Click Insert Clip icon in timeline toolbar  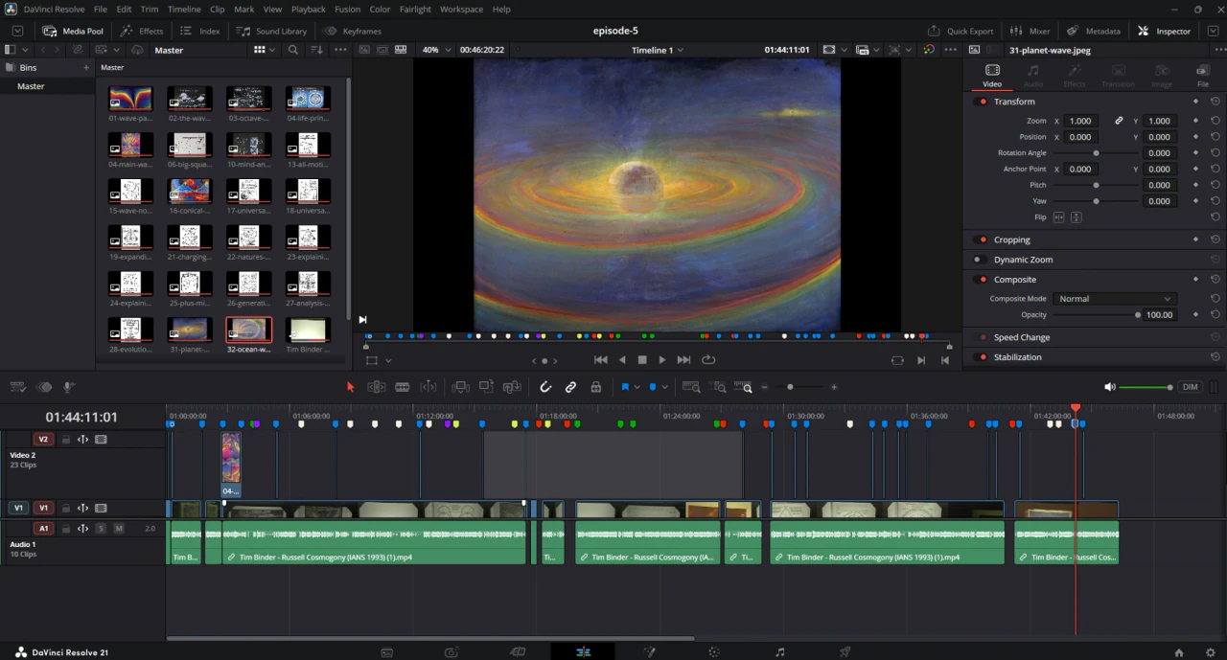tap(461, 387)
